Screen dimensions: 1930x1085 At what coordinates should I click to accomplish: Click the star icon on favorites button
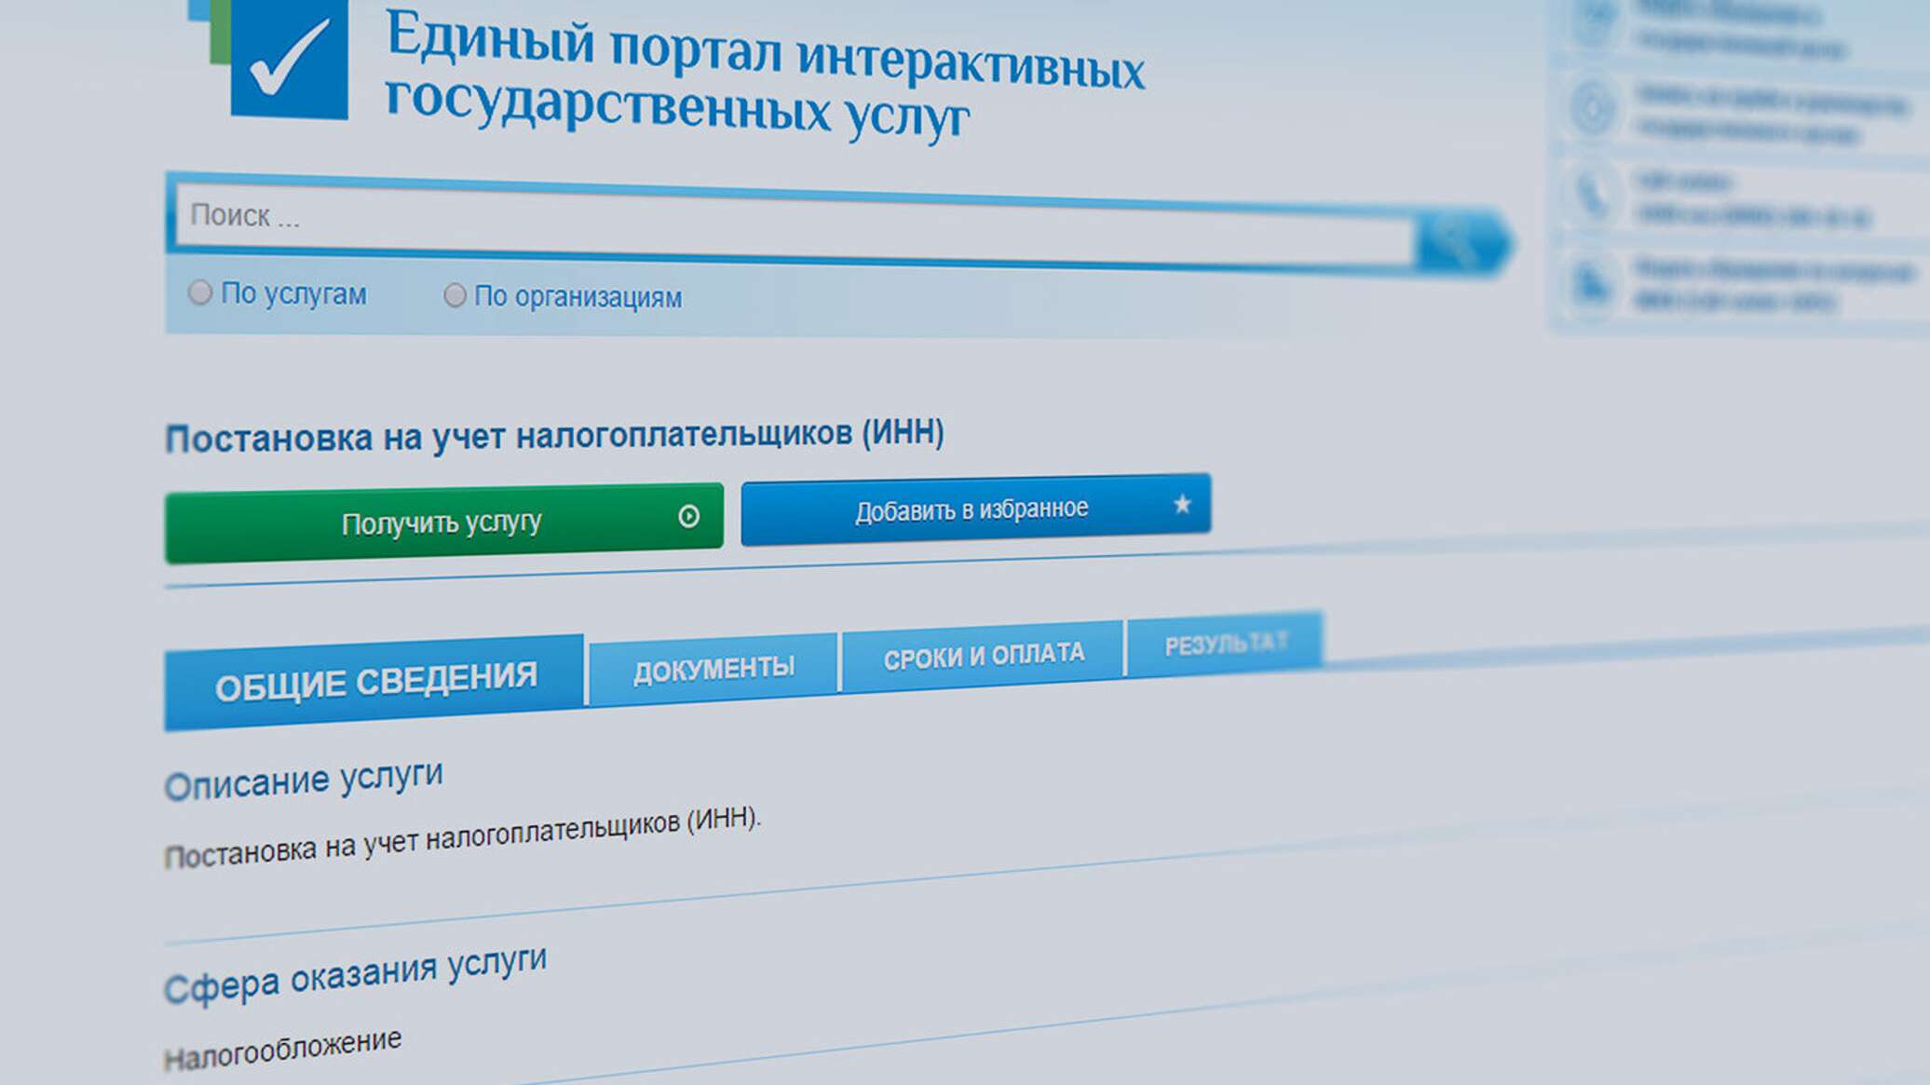(x=1182, y=505)
